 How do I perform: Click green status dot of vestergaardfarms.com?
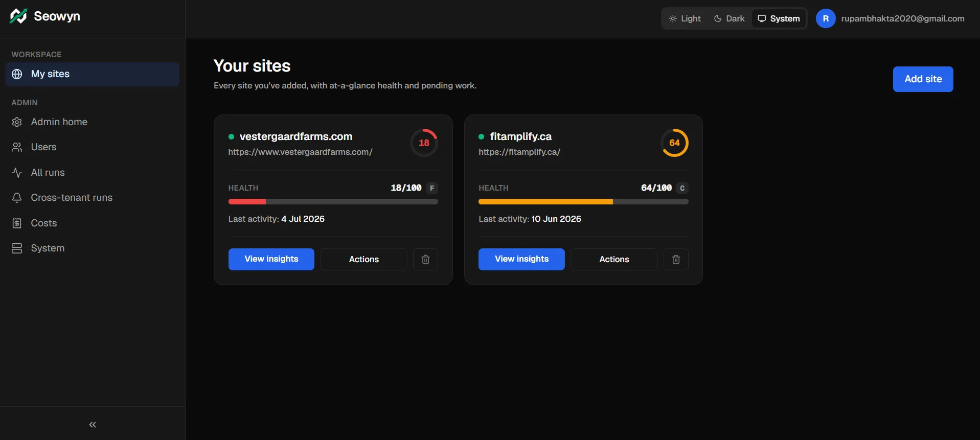tap(231, 136)
